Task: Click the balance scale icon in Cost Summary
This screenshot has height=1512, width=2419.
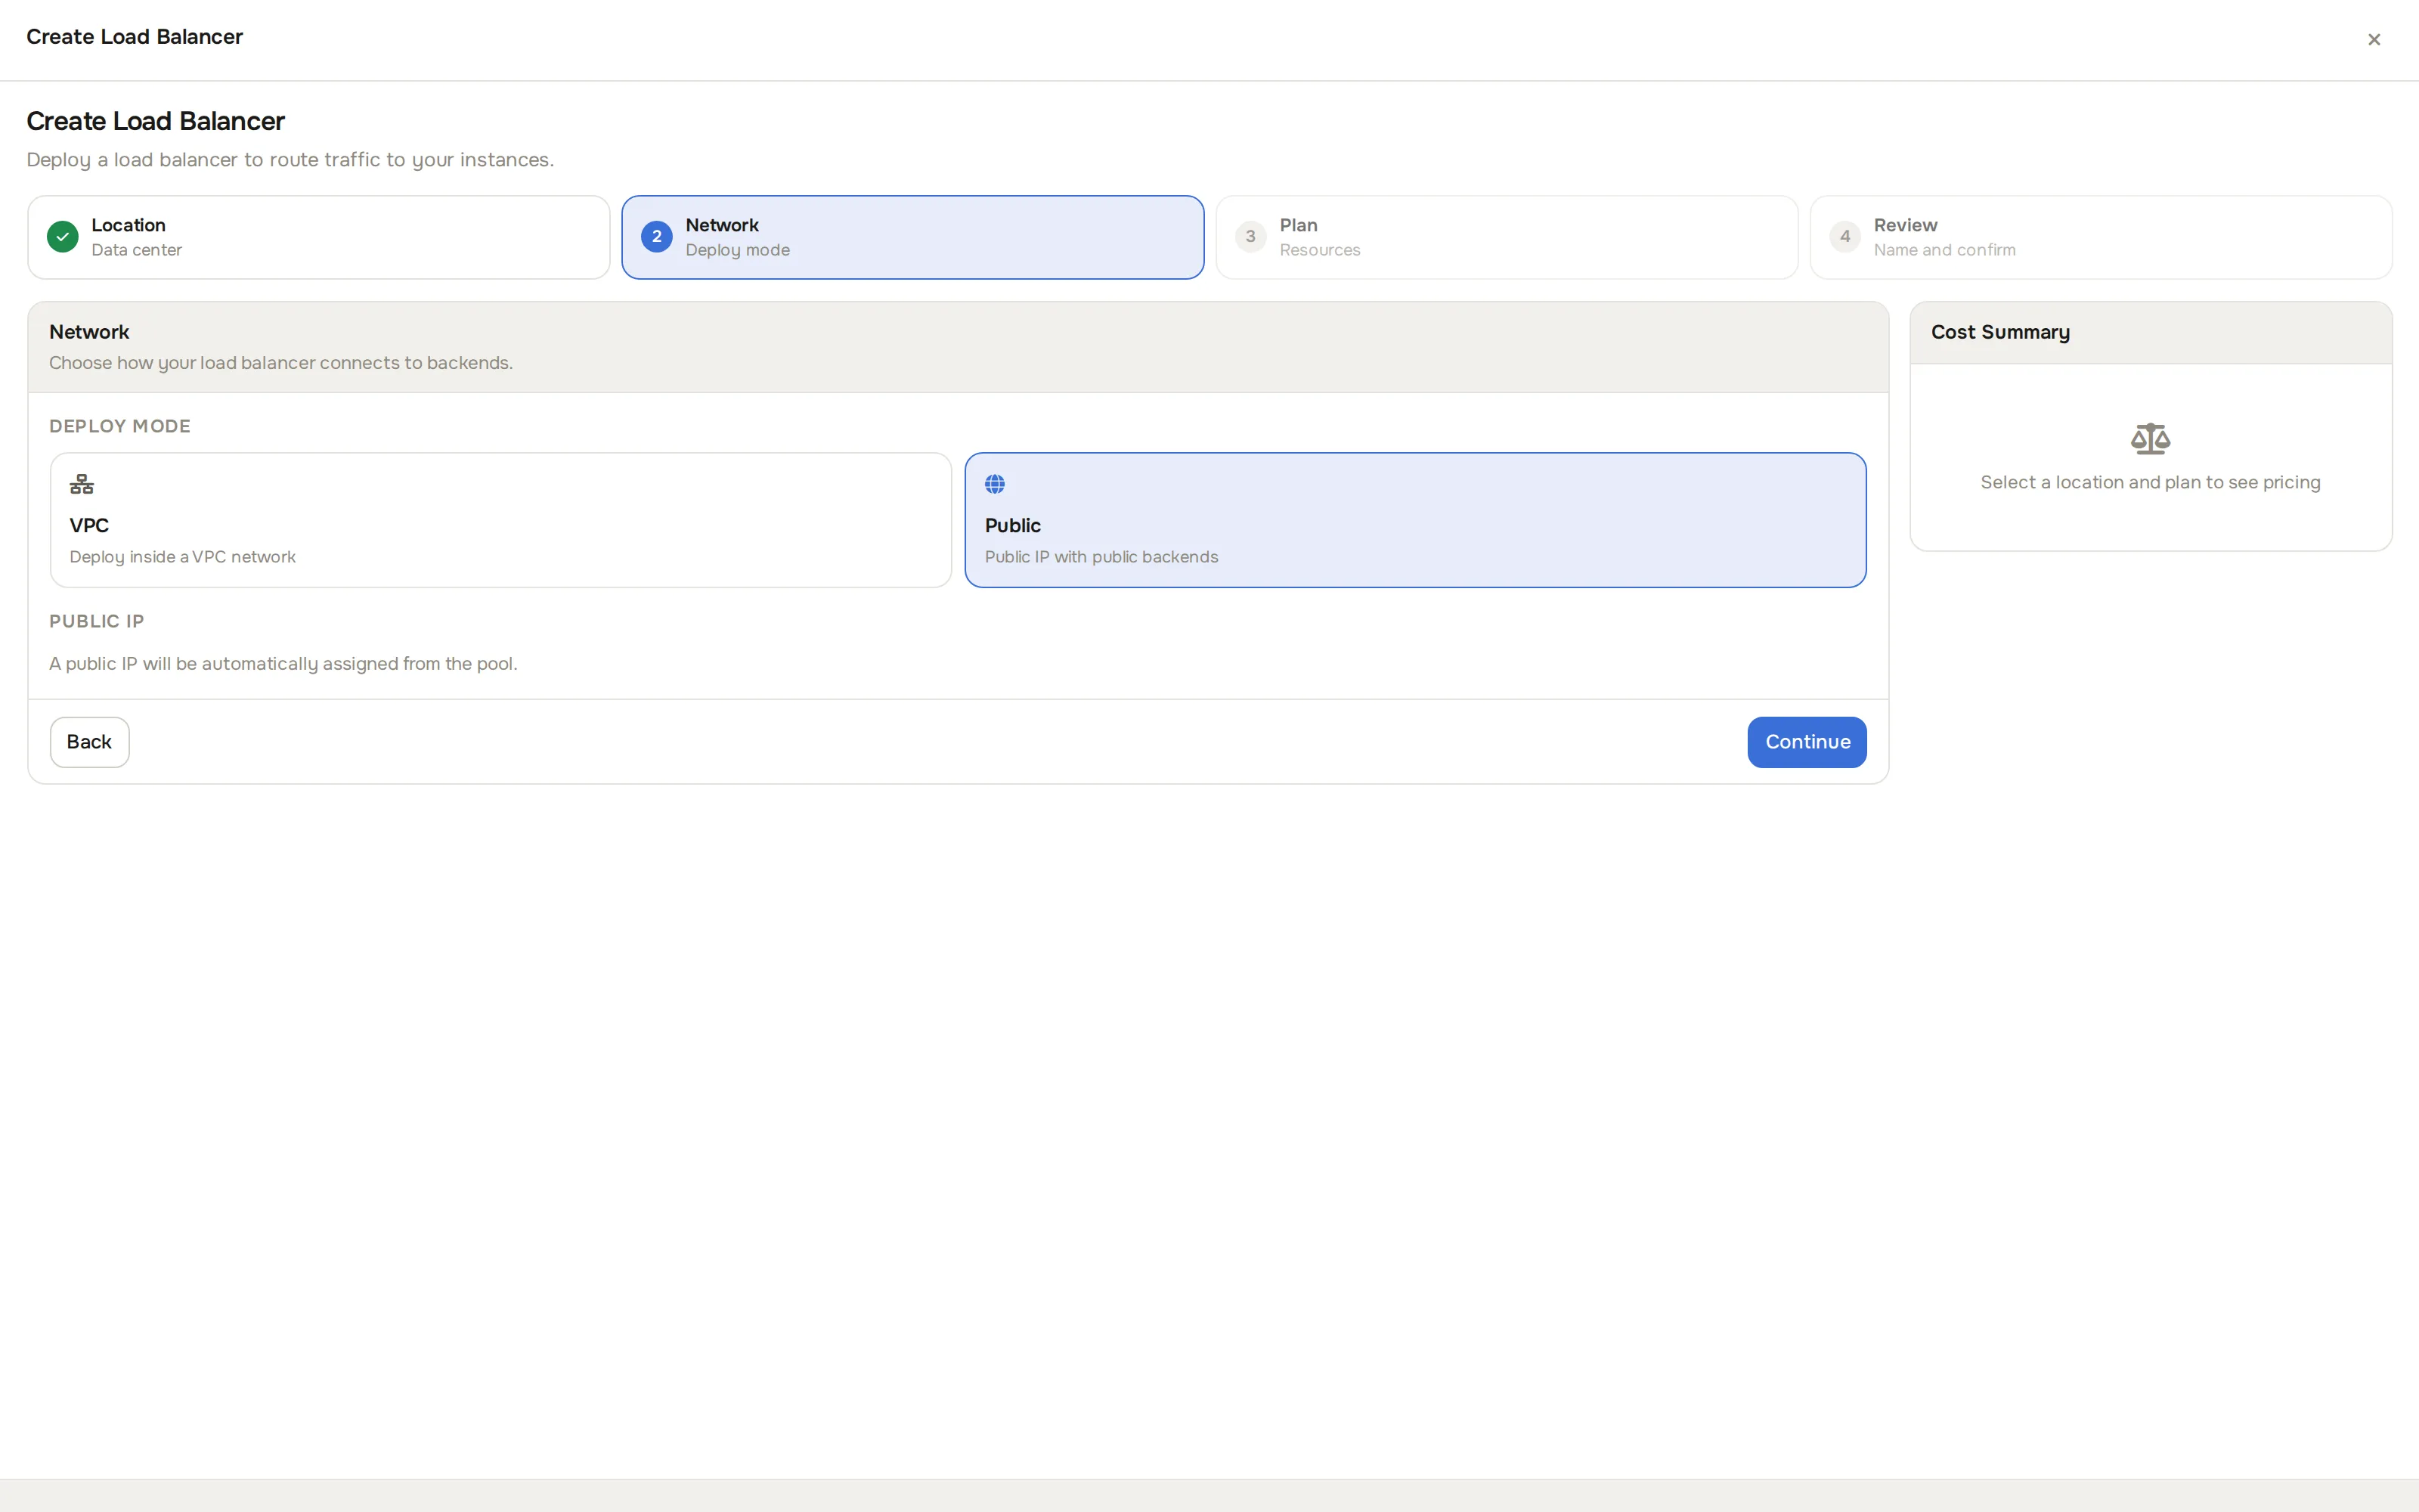Action: pos(2150,439)
